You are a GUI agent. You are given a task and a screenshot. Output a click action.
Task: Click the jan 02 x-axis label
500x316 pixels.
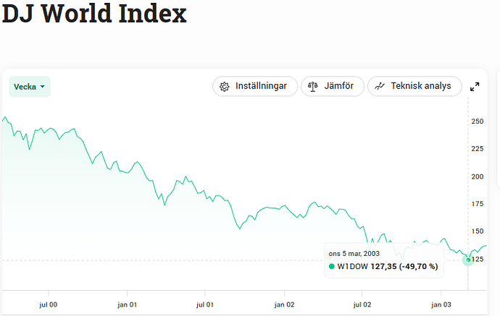[285, 305]
